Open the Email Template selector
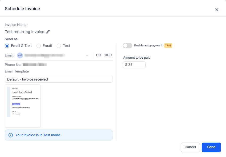The image size is (226, 157). coord(59,79)
